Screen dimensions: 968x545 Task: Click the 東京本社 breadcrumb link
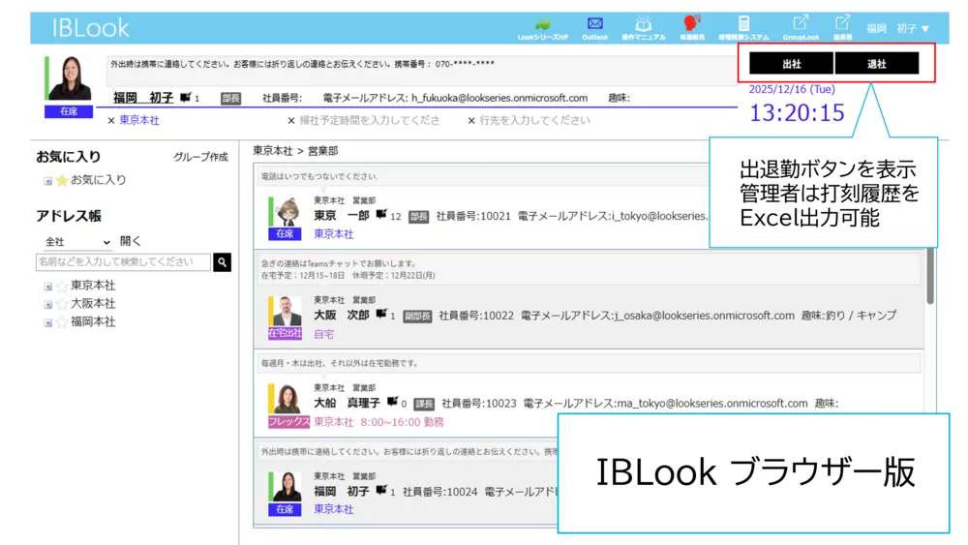pyautogui.click(x=272, y=151)
